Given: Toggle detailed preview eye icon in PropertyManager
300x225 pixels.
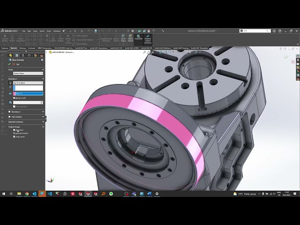Looking at the screenshot, I should click(x=18, y=64).
